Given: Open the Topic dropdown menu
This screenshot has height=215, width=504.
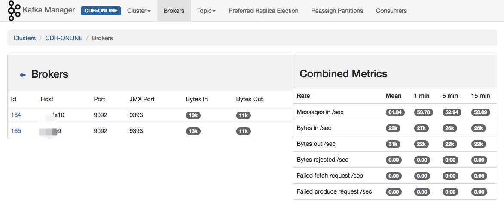Looking at the screenshot, I should coord(206,11).
